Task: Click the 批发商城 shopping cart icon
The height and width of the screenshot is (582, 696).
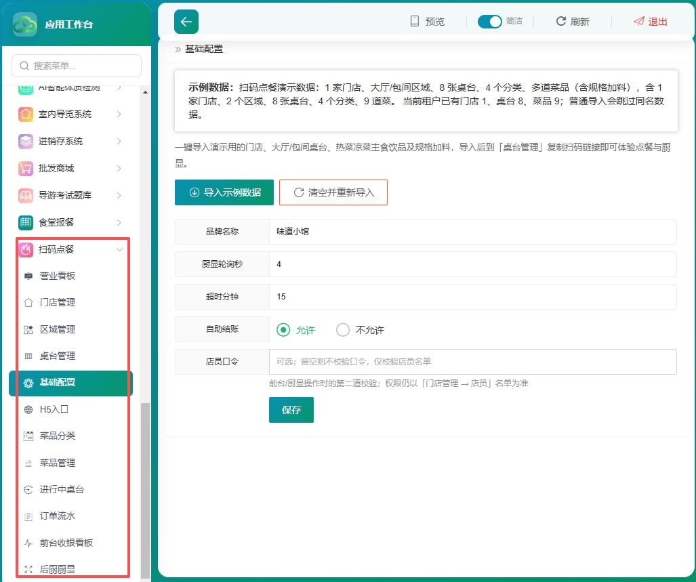Action: tap(25, 168)
